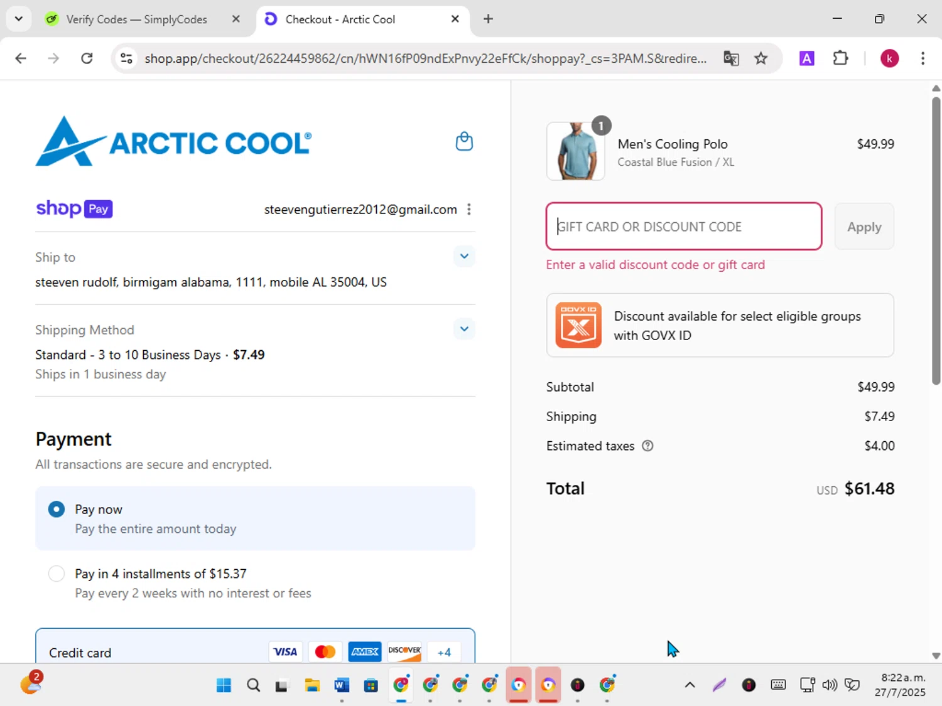Screen dimensions: 942x706
Task: Open the Task View taskbar icon
Action: (x=281, y=685)
